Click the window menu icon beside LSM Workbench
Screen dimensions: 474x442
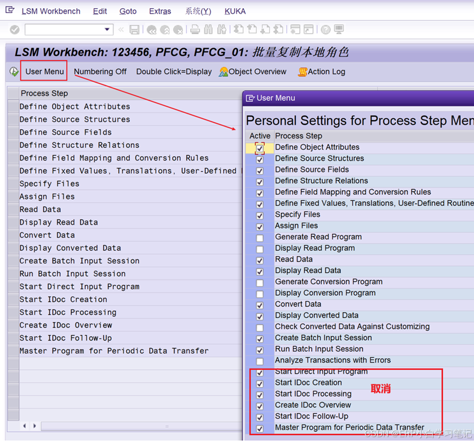tap(10, 10)
